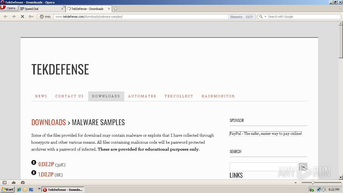Image resolution: width=343 pixels, height=193 pixels.
Task: Open the AUTOMATER navigation item
Action: click(142, 96)
